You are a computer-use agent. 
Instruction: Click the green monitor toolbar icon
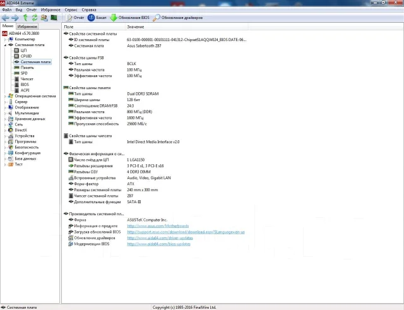tap(54, 18)
